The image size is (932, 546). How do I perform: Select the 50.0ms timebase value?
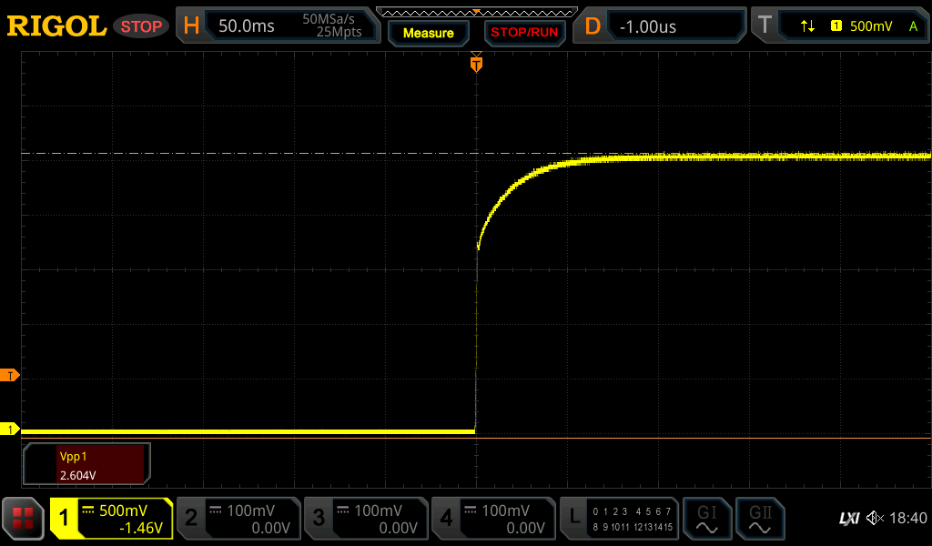pyautogui.click(x=246, y=26)
